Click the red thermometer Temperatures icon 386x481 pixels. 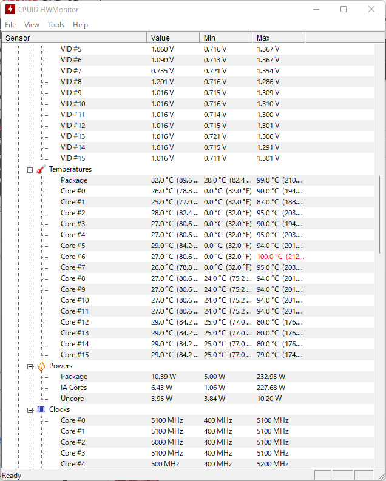41,169
